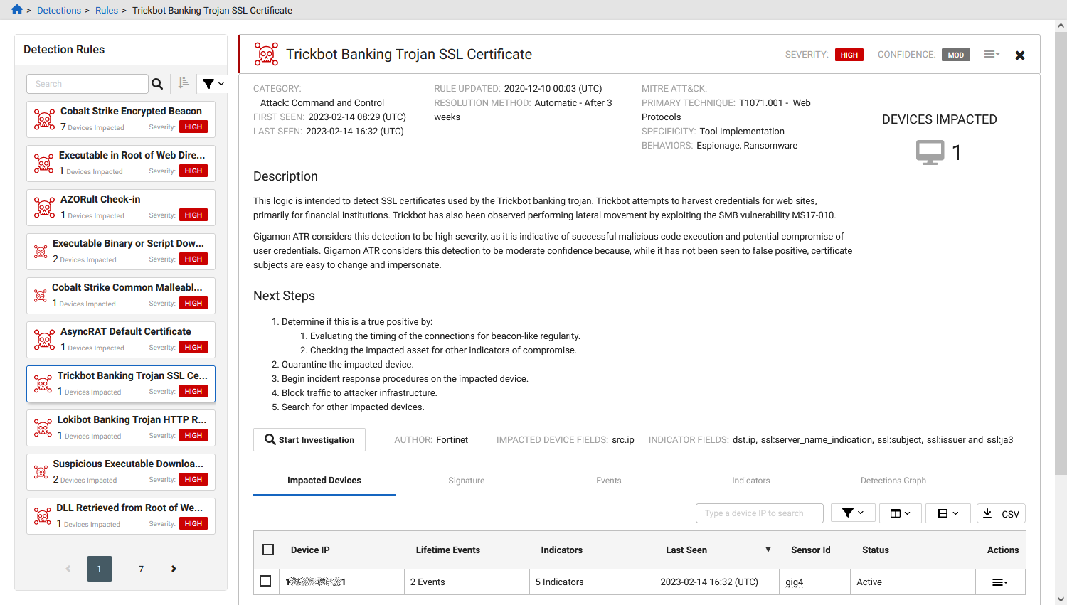1067x605 pixels.
Task: Click the Start Investigation button
Action: coord(309,439)
